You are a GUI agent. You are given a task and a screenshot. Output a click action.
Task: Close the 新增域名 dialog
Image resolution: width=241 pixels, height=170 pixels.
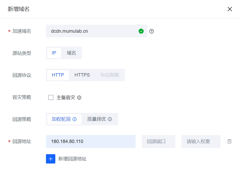230,9
